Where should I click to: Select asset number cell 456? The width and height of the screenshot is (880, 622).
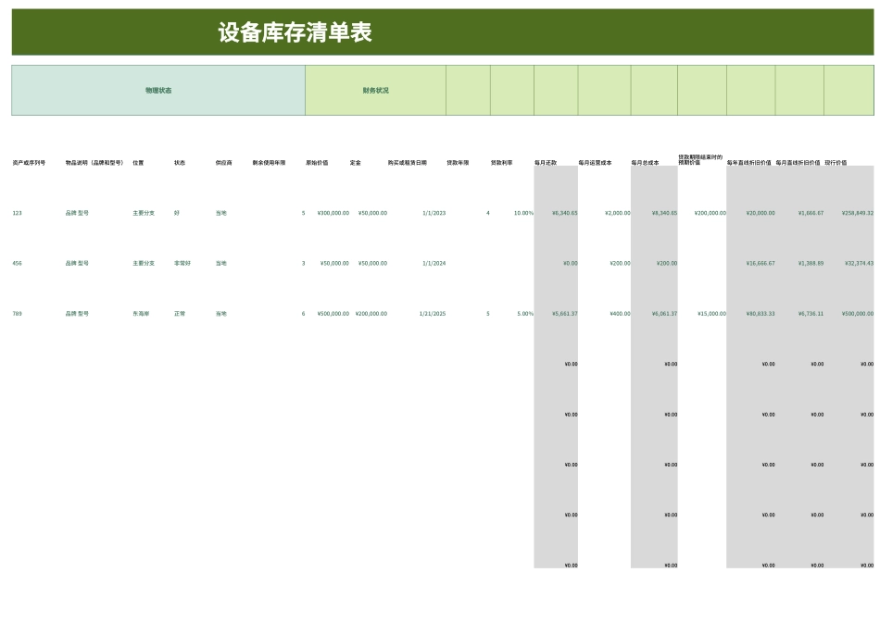click(18, 263)
